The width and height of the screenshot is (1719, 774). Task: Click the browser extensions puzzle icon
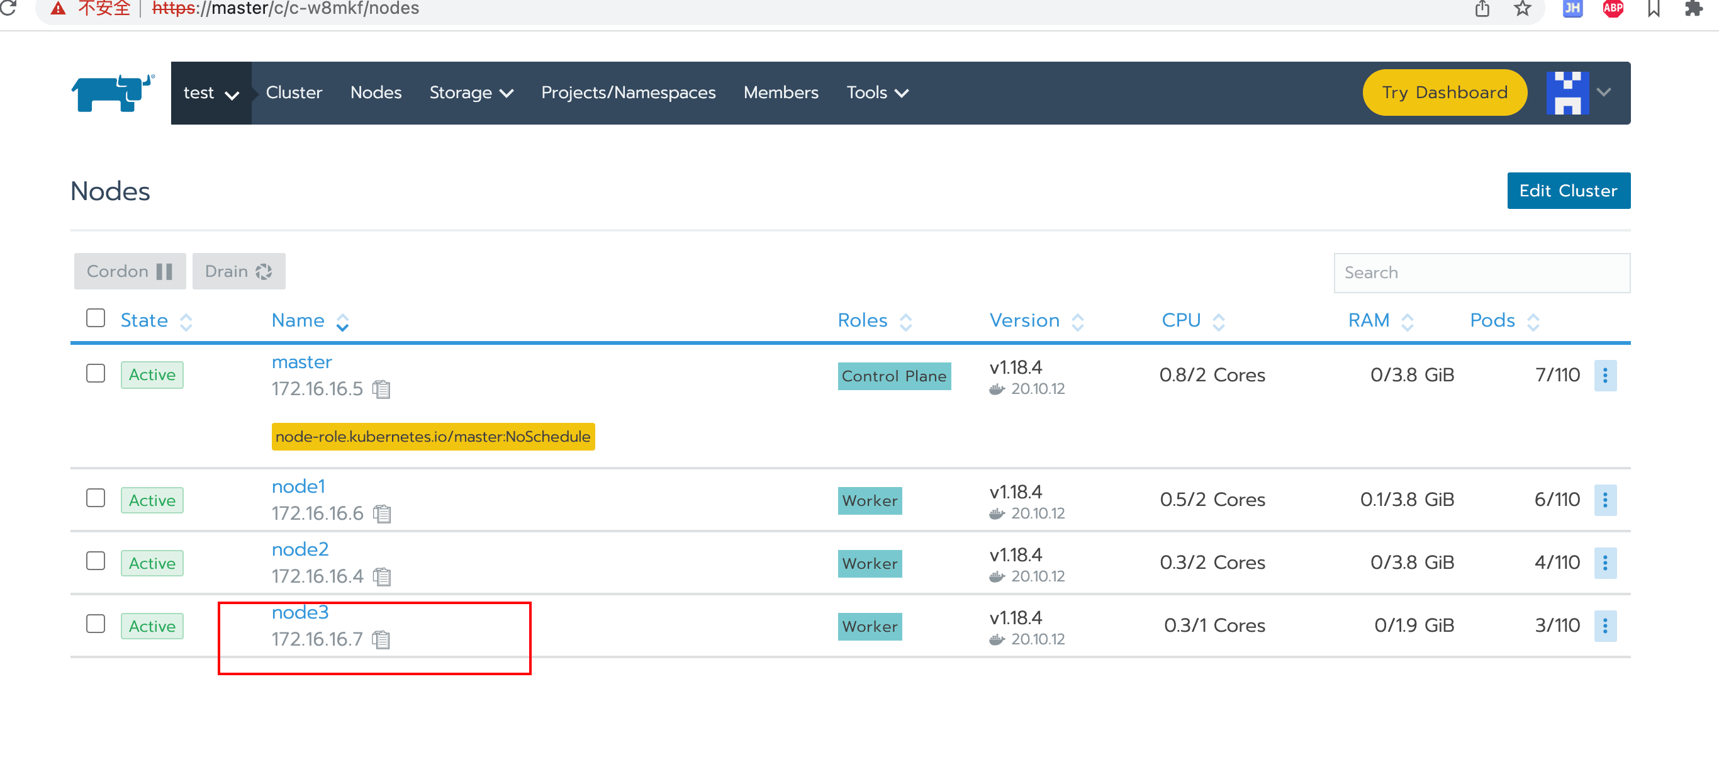pyautogui.click(x=1694, y=9)
